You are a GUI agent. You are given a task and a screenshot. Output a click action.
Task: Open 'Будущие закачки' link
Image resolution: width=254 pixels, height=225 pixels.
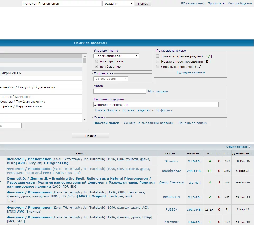(x=191, y=72)
